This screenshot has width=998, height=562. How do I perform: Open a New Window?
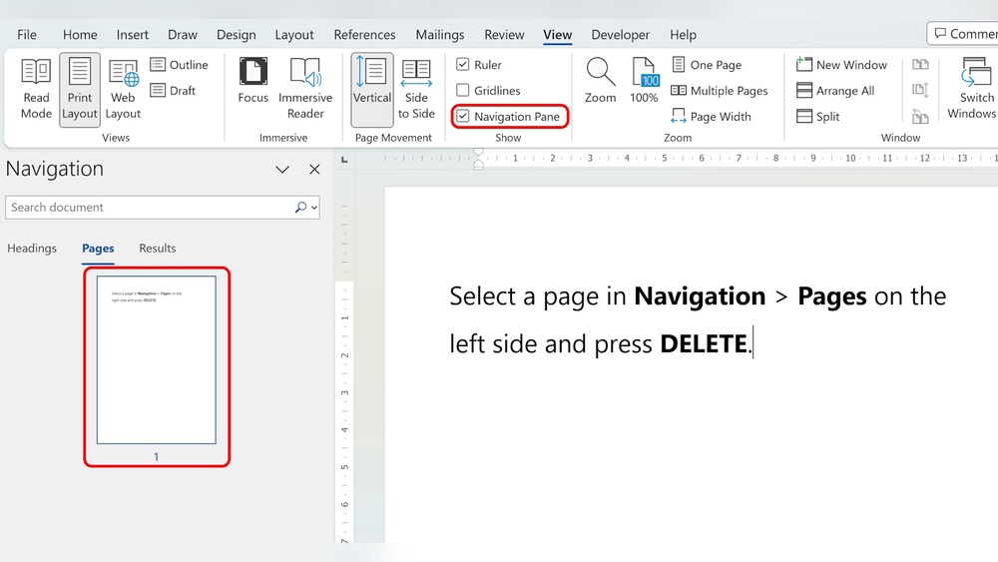841,65
